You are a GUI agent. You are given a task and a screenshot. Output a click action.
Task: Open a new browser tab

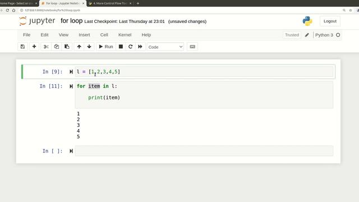(138, 3)
